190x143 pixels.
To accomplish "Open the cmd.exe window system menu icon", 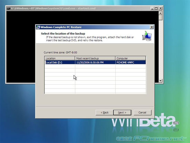I will (8, 8).
